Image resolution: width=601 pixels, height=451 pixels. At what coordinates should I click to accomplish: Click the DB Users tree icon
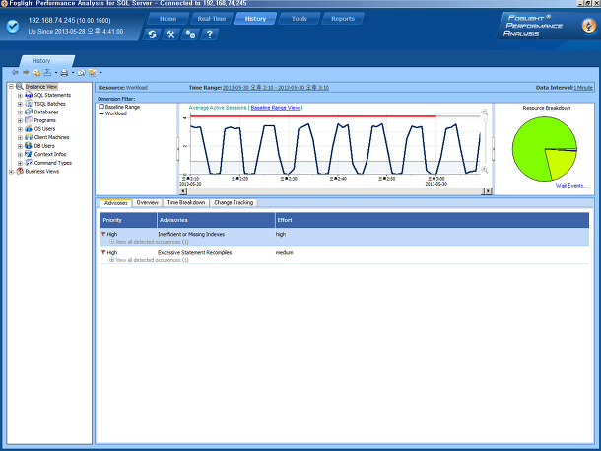tap(29, 145)
